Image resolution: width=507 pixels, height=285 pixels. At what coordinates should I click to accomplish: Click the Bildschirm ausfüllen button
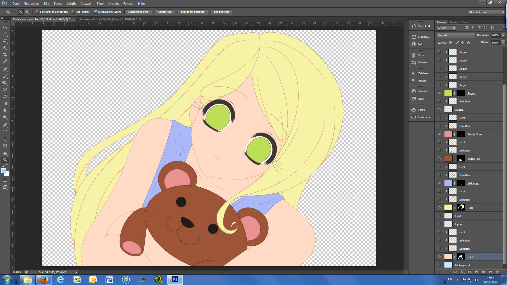click(x=193, y=12)
